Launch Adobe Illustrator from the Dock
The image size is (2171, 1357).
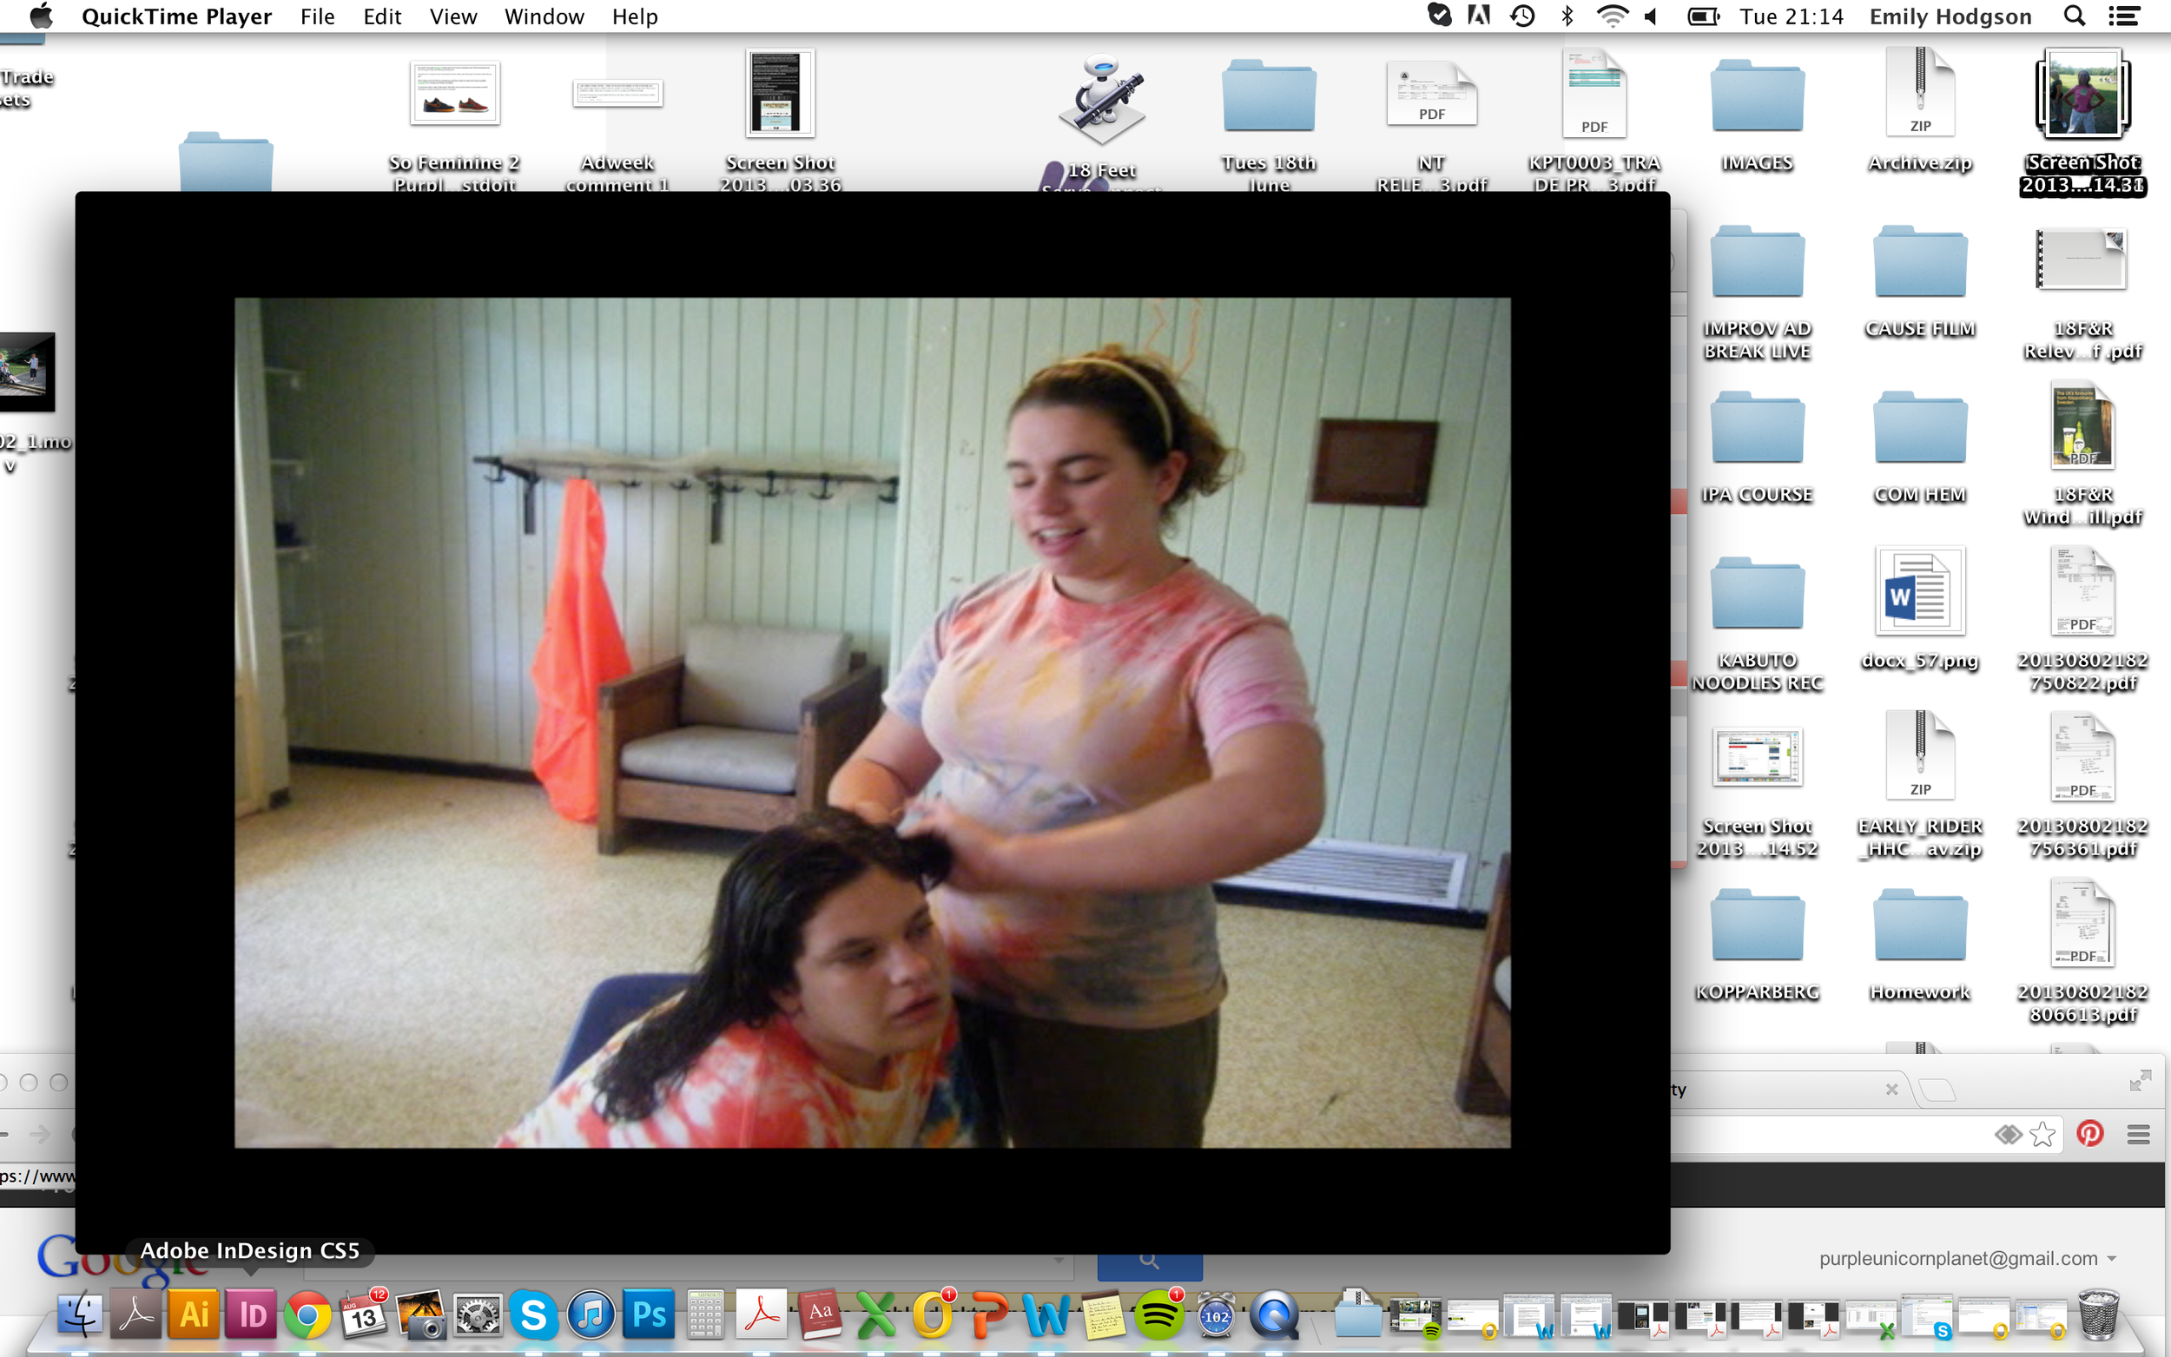[x=193, y=1313]
